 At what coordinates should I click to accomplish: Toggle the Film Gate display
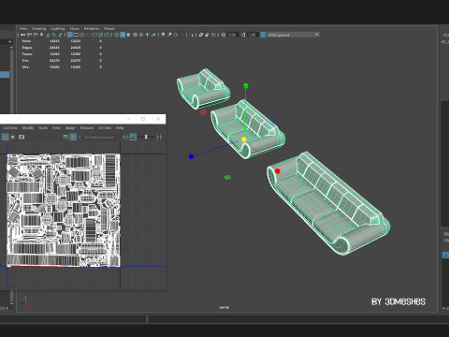[76, 35]
